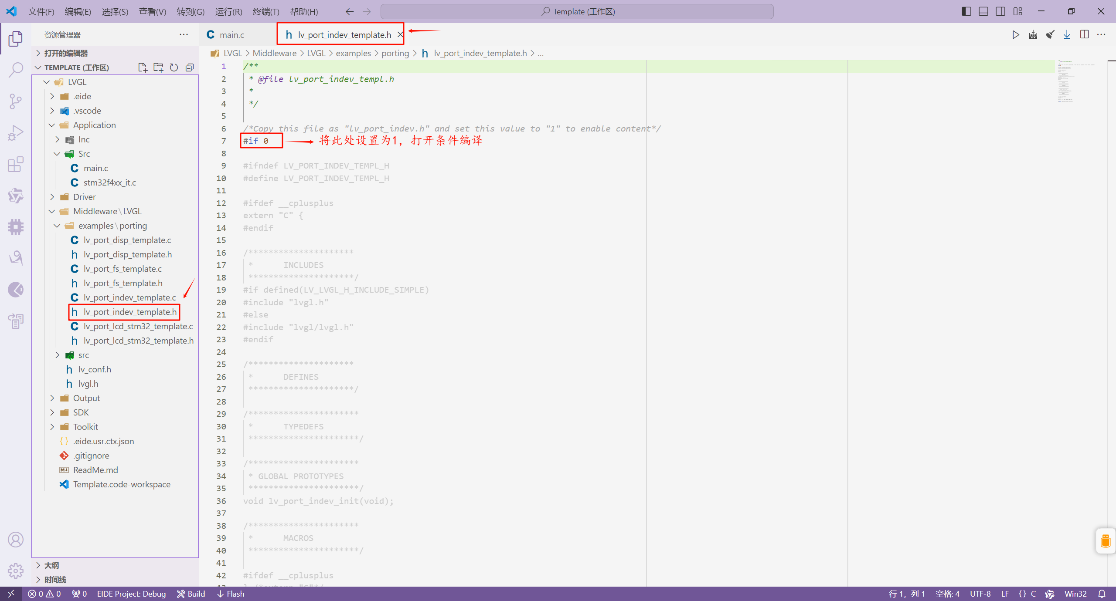The image size is (1116, 601).
Task: Expand the .eide folder
Action: coord(52,96)
